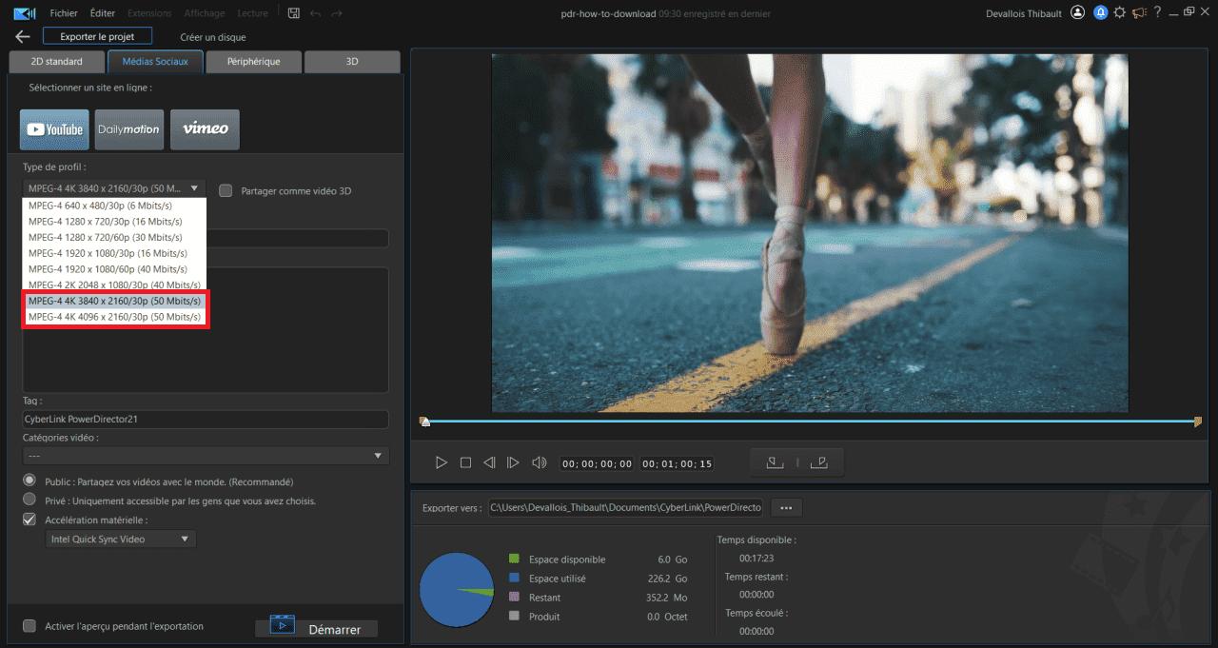This screenshot has height=648, width=1218.
Task: Open the user account profile icon
Action: [1077, 13]
